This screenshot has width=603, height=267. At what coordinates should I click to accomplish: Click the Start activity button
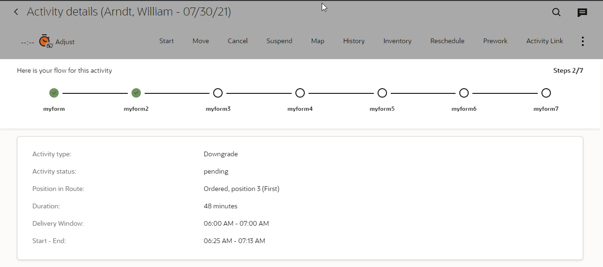pos(167,41)
